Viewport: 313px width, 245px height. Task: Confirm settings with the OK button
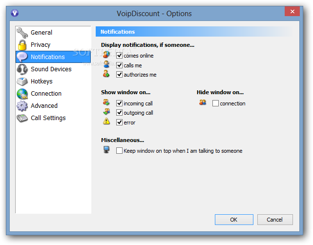pyautogui.click(x=234, y=220)
